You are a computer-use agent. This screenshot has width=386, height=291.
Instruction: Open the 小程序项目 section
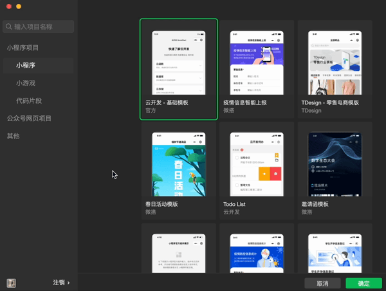pyautogui.click(x=23, y=48)
